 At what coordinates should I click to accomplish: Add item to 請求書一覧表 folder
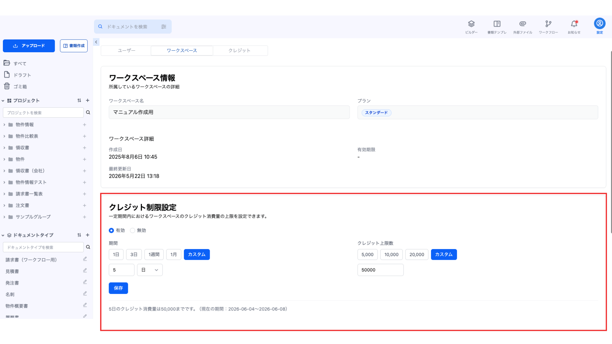(84, 194)
